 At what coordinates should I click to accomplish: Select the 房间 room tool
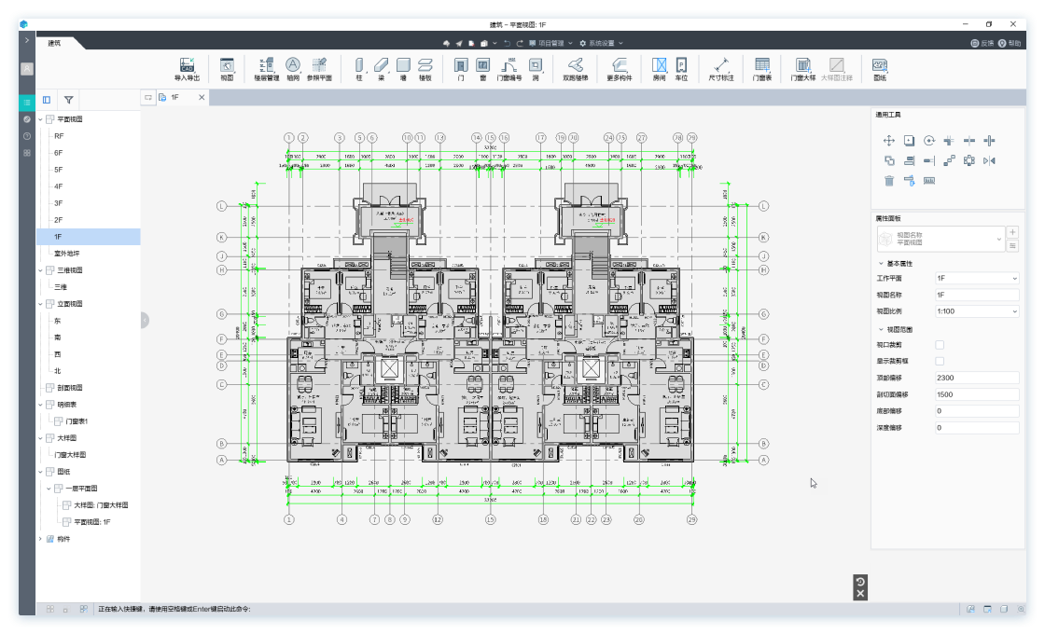[659, 69]
